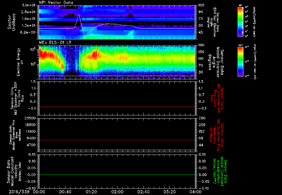Pick the "4700" scanner position tick
The height and width of the screenshot is (195, 282).
[x=31, y=145]
